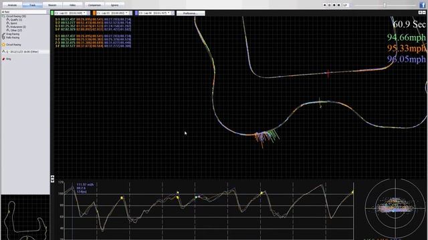Click the small button after purple lap dropdown
428x240 pixels.
point(173,13)
